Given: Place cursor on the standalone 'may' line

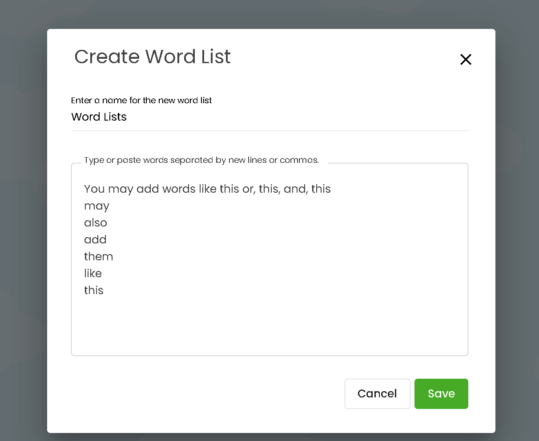Looking at the screenshot, I should (97, 206).
